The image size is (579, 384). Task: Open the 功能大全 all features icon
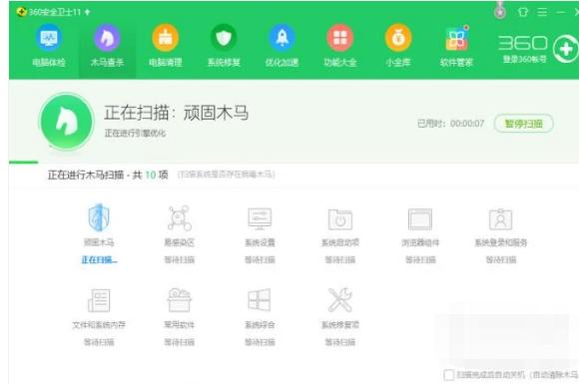tap(340, 38)
